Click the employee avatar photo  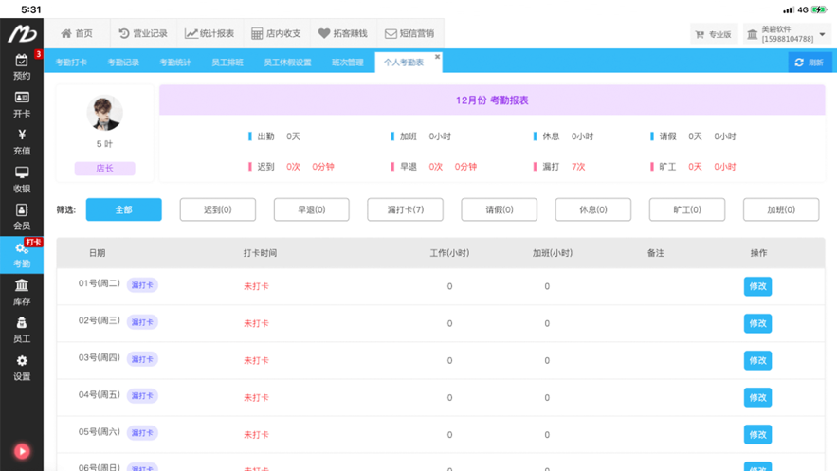(x=104, y=113)
